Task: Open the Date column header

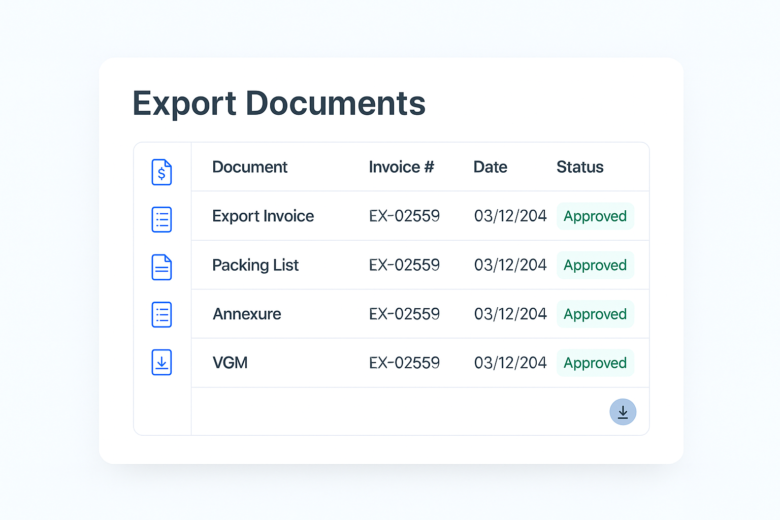Action: (x=490, y=167)
